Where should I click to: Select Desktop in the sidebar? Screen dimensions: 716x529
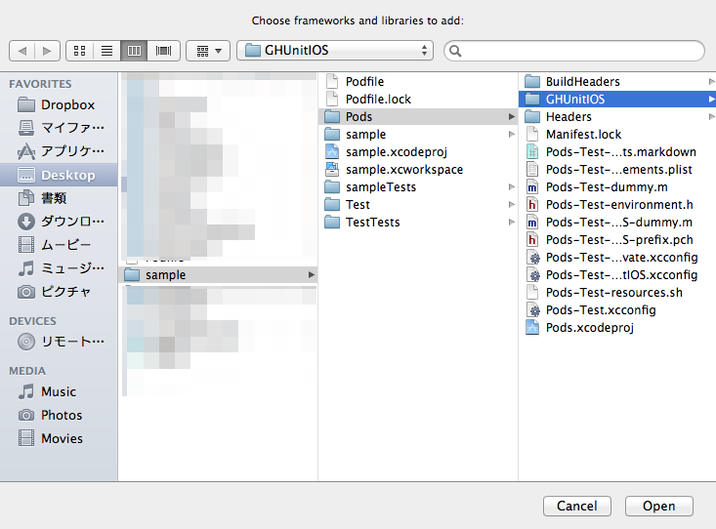pyautogui.click(x=59, y=175)
